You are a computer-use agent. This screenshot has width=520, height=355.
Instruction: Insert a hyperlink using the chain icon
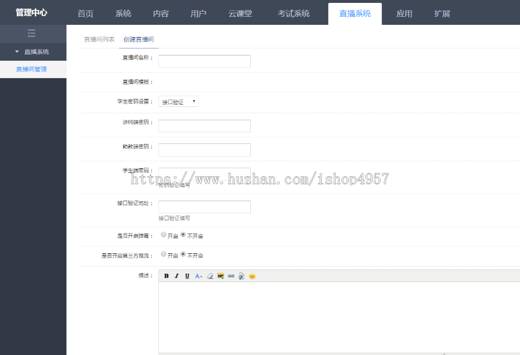[231, 276]
